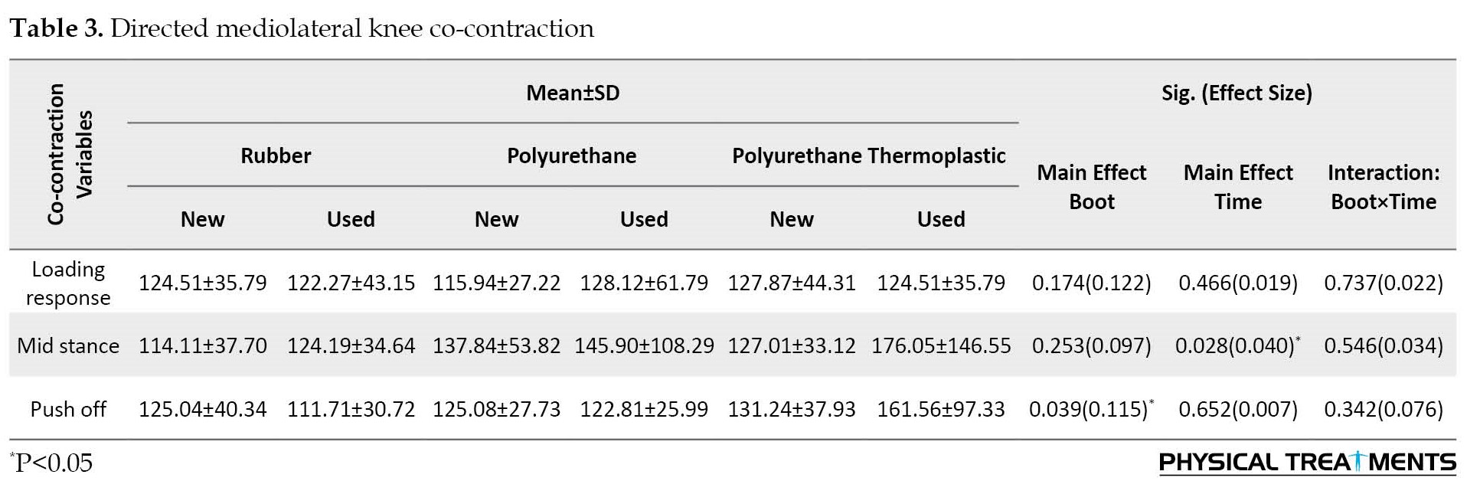
Task: Click the Table 3 caption title
Action: [302, 28]
